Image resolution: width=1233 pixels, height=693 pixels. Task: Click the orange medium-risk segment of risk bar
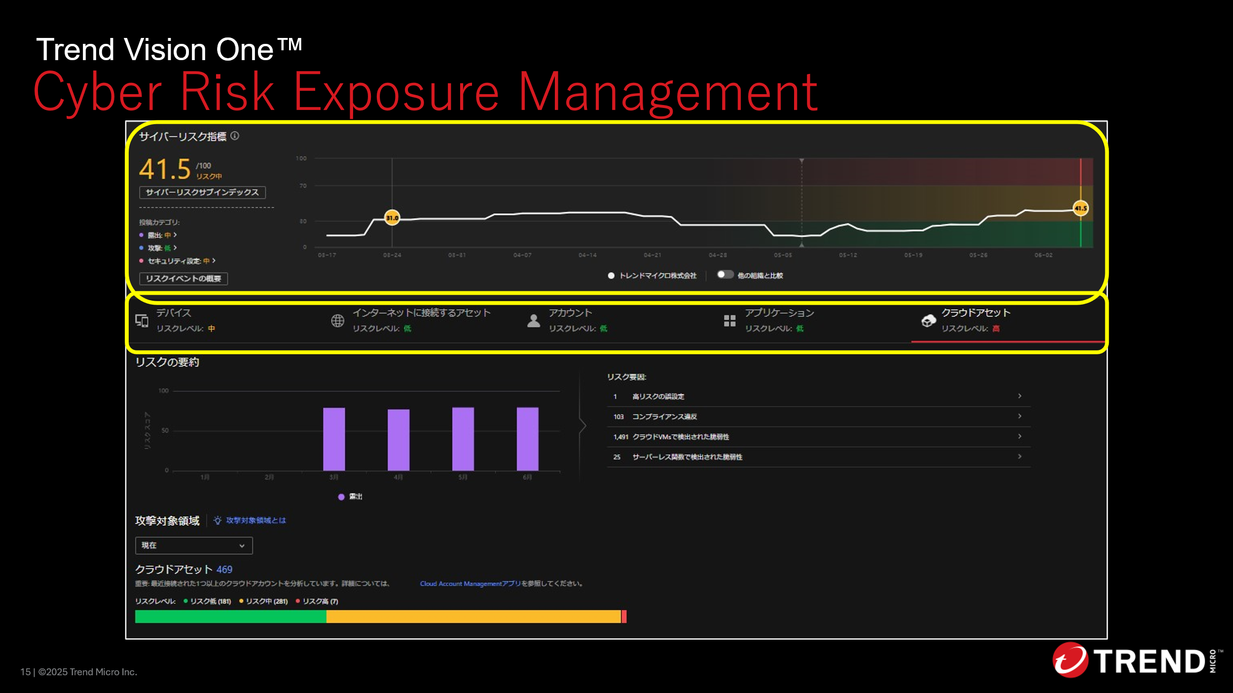(x=473, y=616)
